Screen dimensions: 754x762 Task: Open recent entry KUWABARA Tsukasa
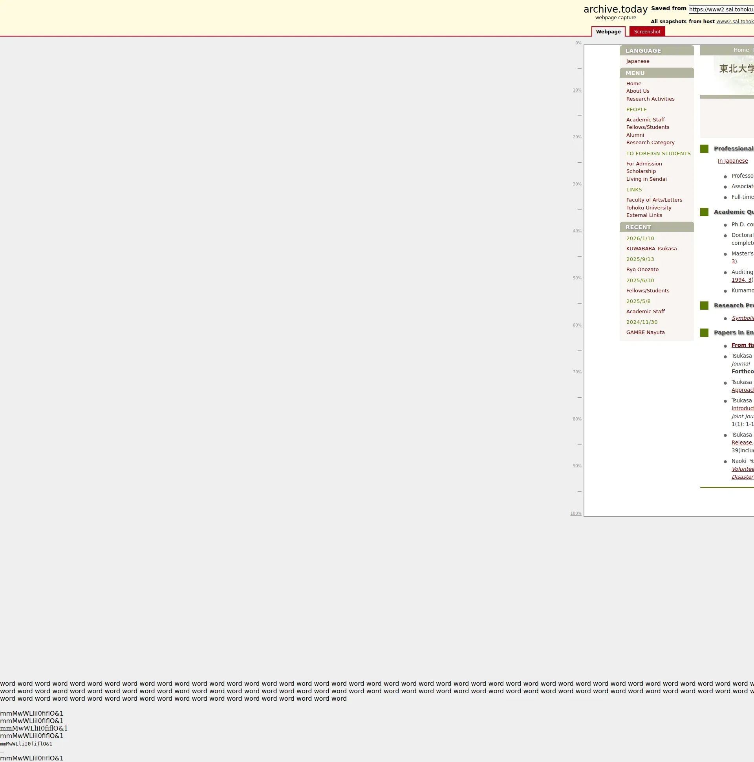(651, 249)
